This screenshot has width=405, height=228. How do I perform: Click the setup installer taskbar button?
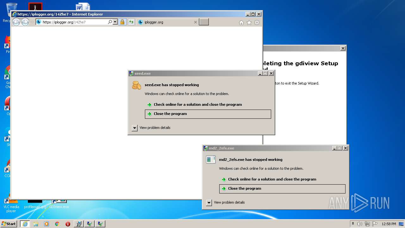coord(79,224)
